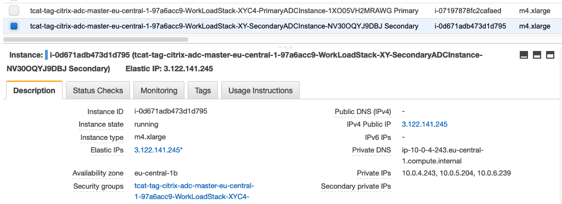Click the blue marker beside Instance label
The height and width of the screenshot is (204, 562).
[x=46, y=55]
